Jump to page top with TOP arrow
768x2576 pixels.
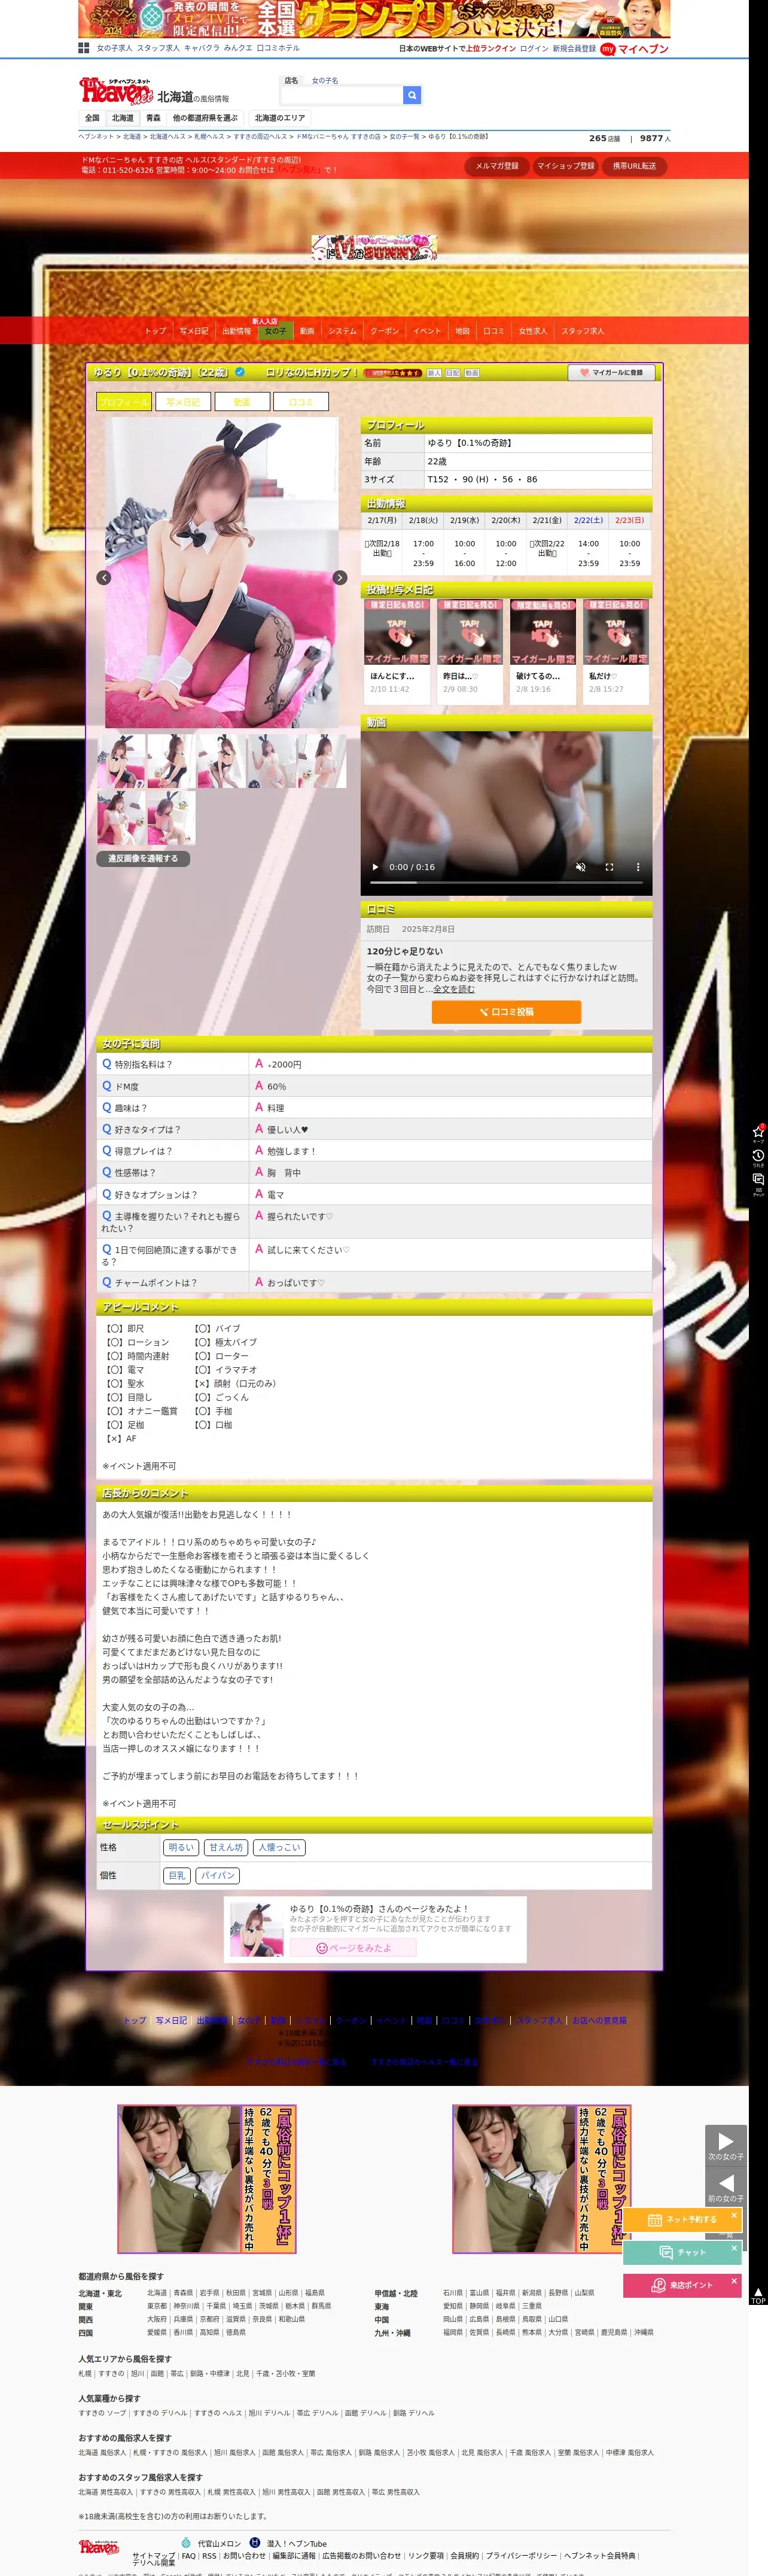pyautogui.click(x=758, y=2295)
